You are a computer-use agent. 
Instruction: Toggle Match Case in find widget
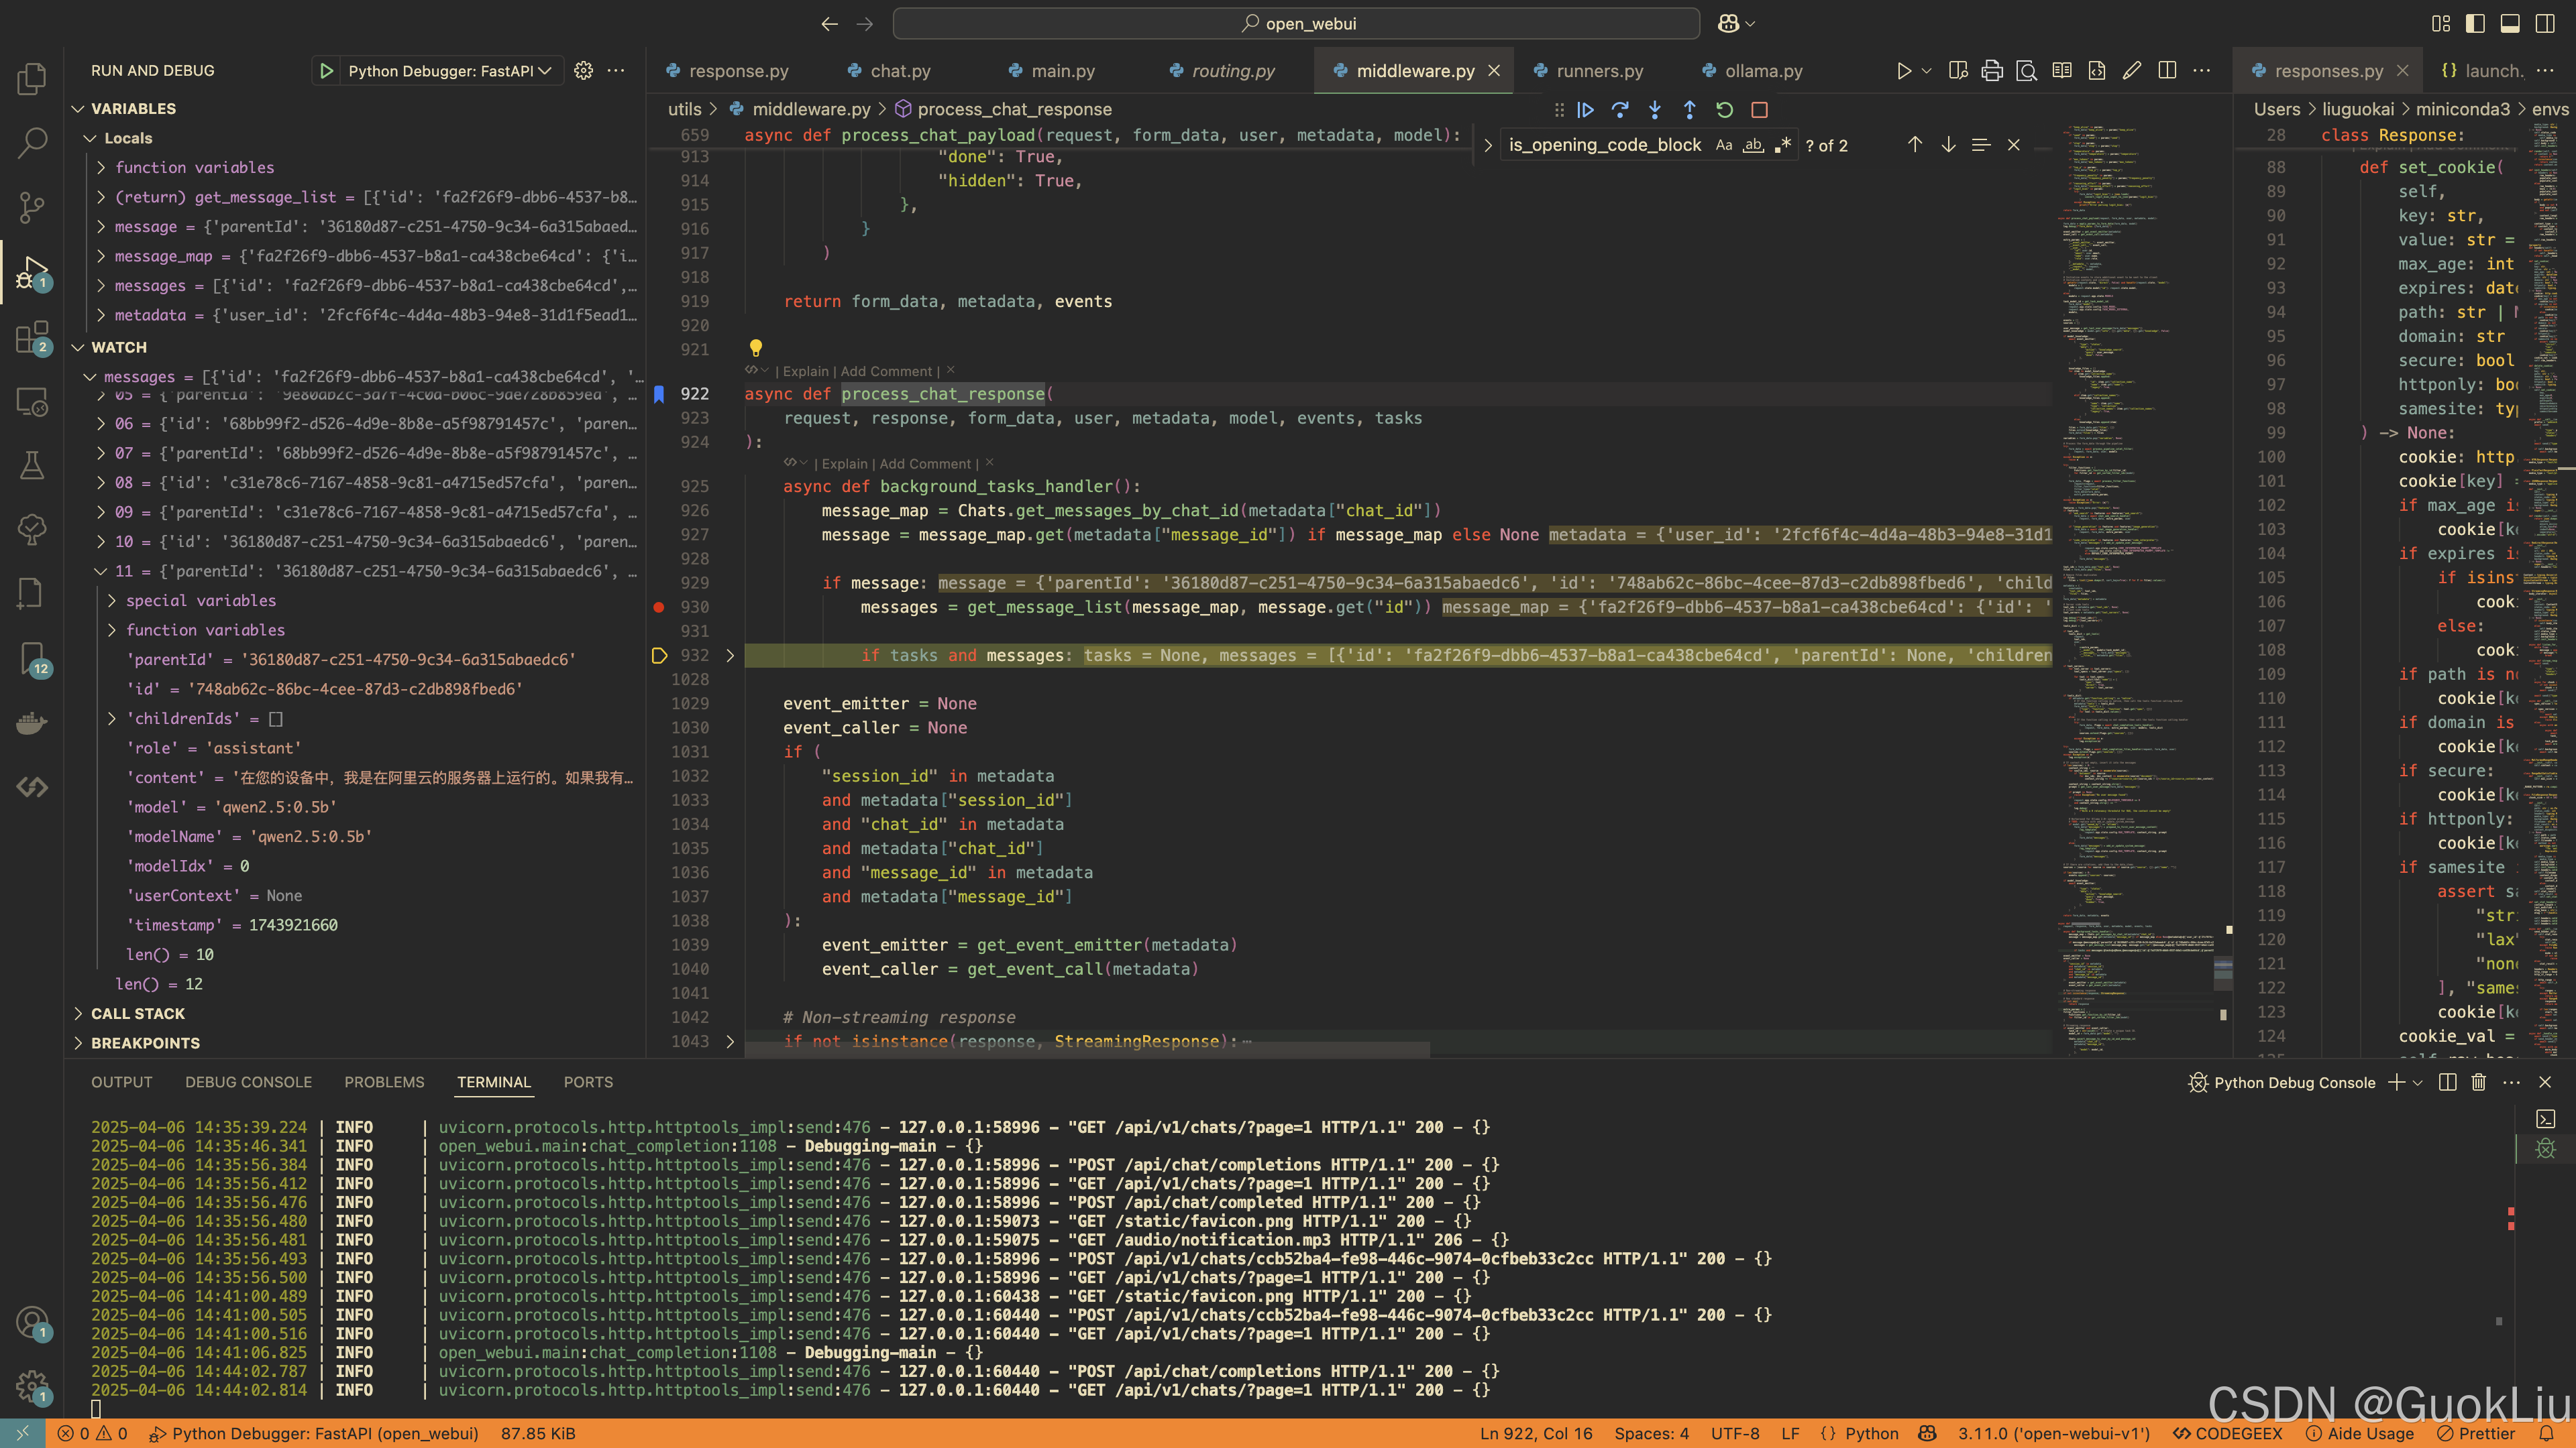point(1723,146)
